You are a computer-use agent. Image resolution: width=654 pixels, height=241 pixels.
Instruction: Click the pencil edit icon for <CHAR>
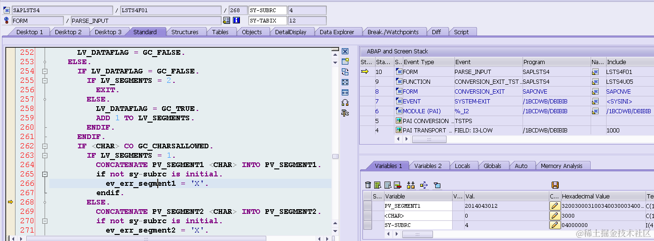tap(554, 216)
